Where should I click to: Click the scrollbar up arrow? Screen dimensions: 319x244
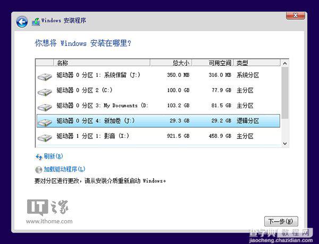tap(285, 64)
